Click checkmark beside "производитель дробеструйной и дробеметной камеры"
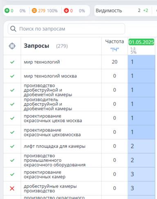Viewport: 157px width, 199px height. point(12,104)
